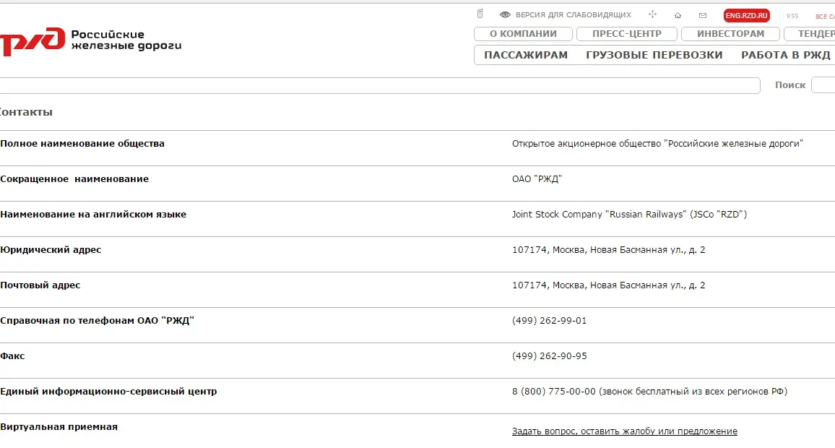Click the Joint Stock Company "Russian Railways" text
Screen dimensions: 835x448
click(x=629, y=214)
